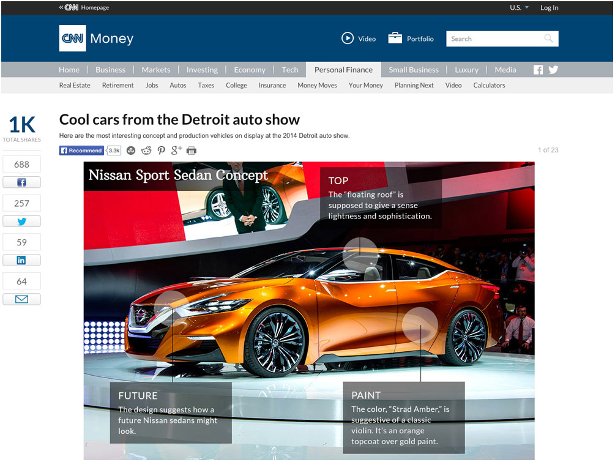Go to the Markets menu item
This screenshot has width=615, height=462.
pos(156,70)
